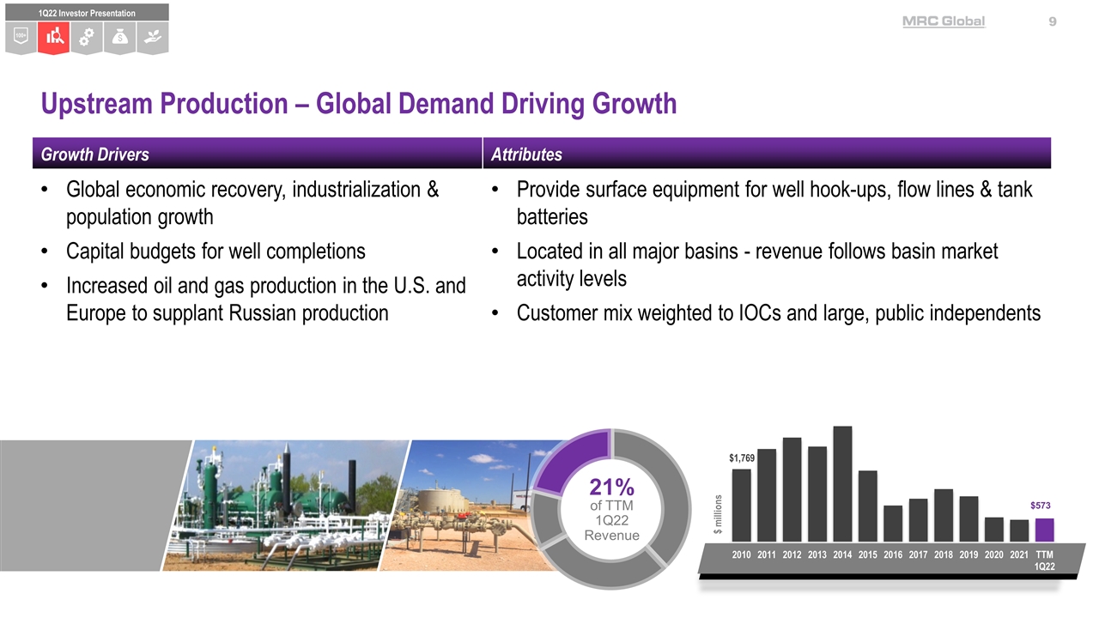The height and width of the screenshot is (618, 1099).
Task: Click the 2019 axis label
Action: click(968, 555)
